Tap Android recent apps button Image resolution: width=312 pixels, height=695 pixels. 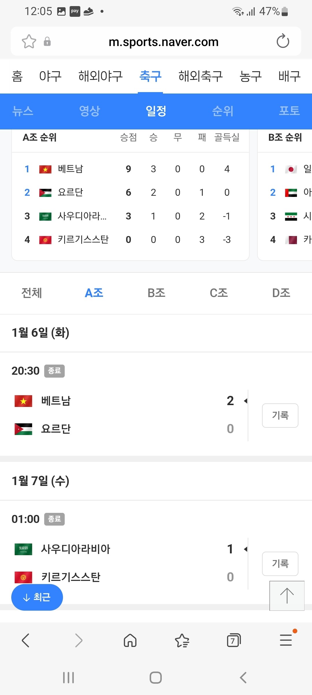(68, 678)
